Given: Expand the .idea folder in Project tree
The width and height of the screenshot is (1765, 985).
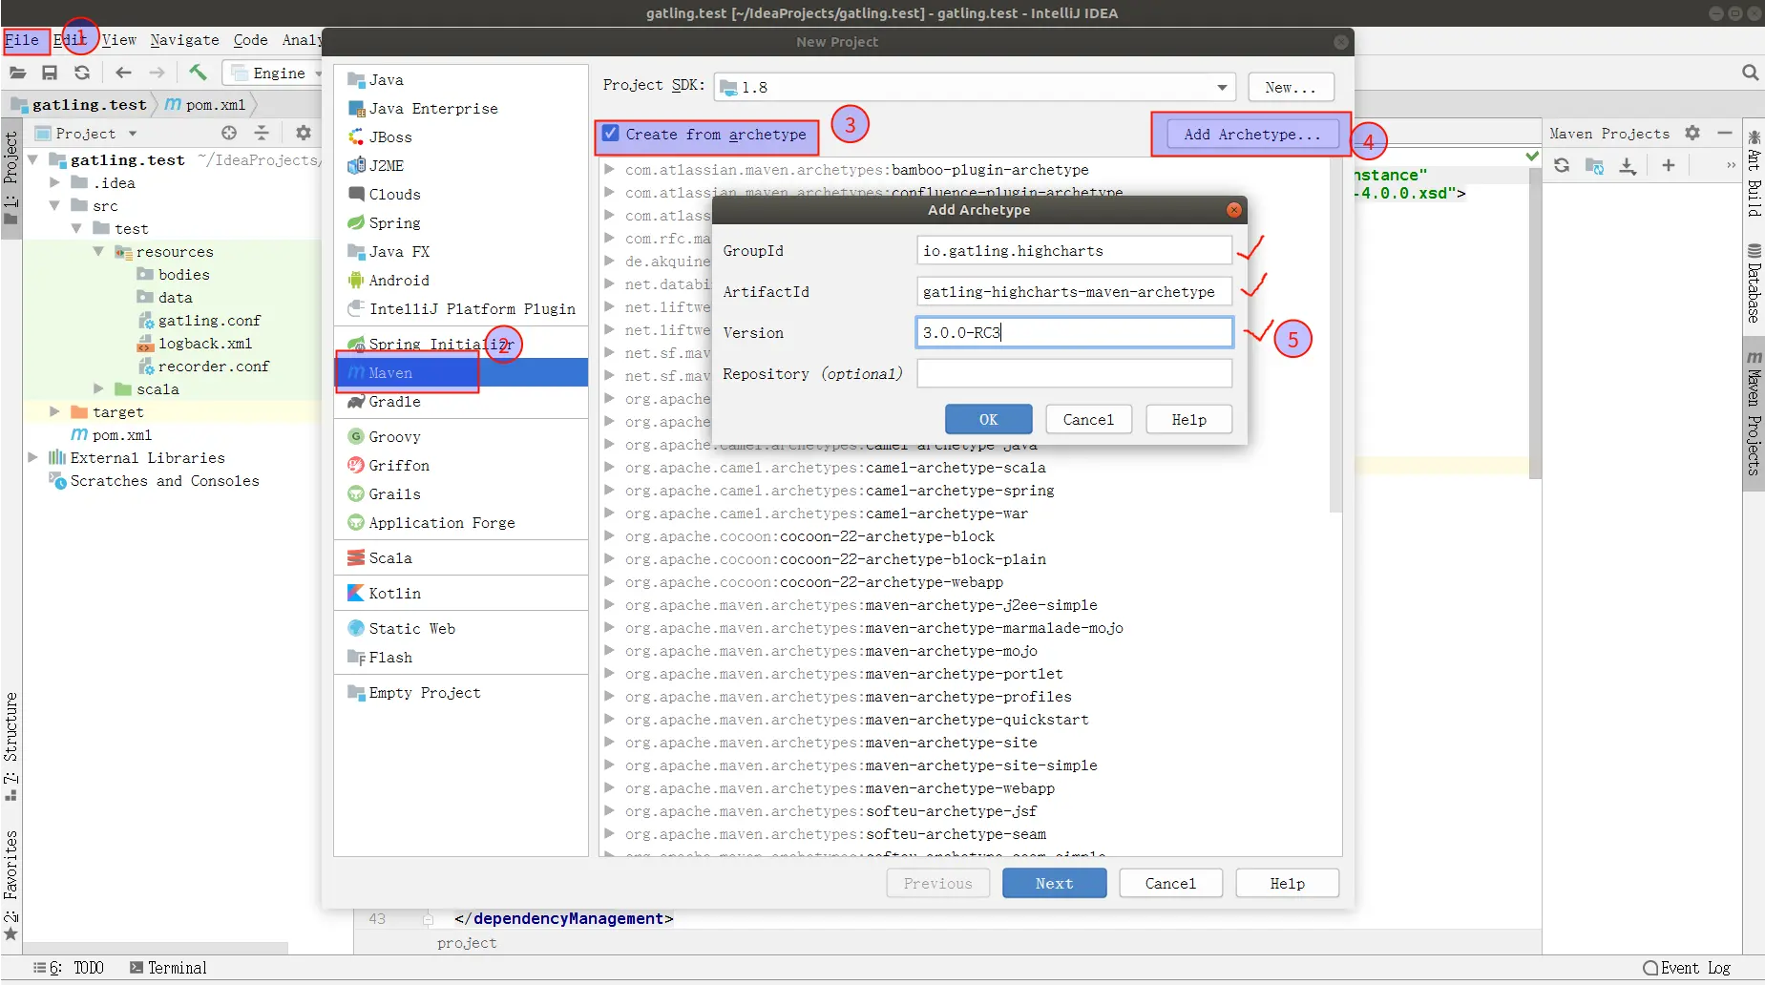Looking at the screenshot, I should click(54, 182).
